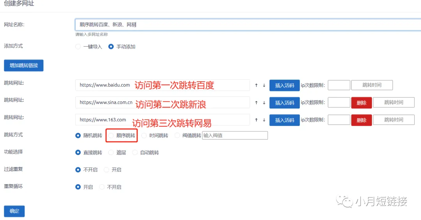This screenshot has height=220, width=421.
Task: Focus the 输入阀值 threshold input
Action: pos(235,136)
